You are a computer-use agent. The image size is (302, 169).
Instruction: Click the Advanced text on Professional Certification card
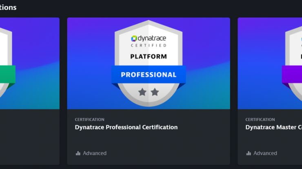95,153
